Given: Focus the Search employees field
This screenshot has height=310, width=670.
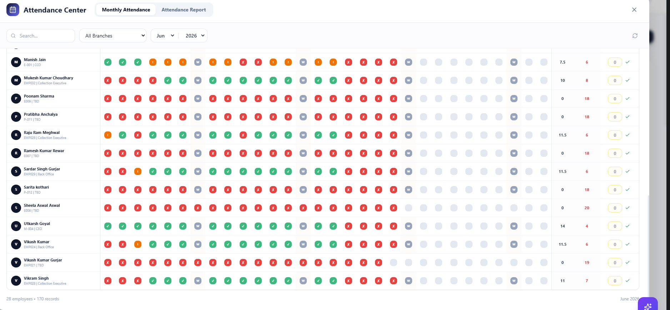Looking at the screenshot, I should pos(41,36).
